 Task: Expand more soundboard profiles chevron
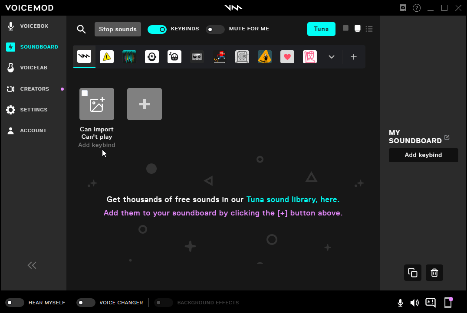click(332, 57)
